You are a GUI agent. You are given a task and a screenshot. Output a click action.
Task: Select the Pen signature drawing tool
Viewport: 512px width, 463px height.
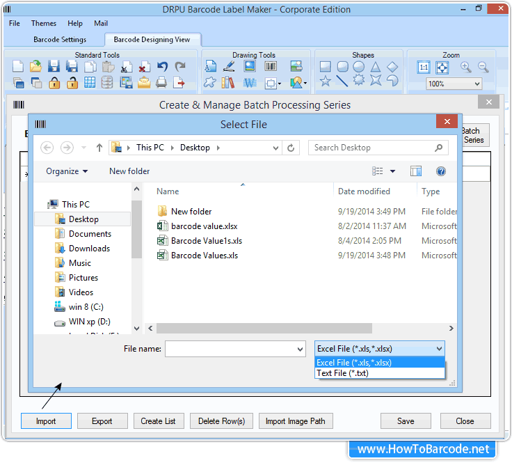click(x=229, y=66)
